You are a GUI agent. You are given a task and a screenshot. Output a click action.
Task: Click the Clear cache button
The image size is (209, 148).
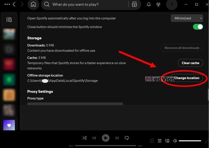(x=191, y=63)
